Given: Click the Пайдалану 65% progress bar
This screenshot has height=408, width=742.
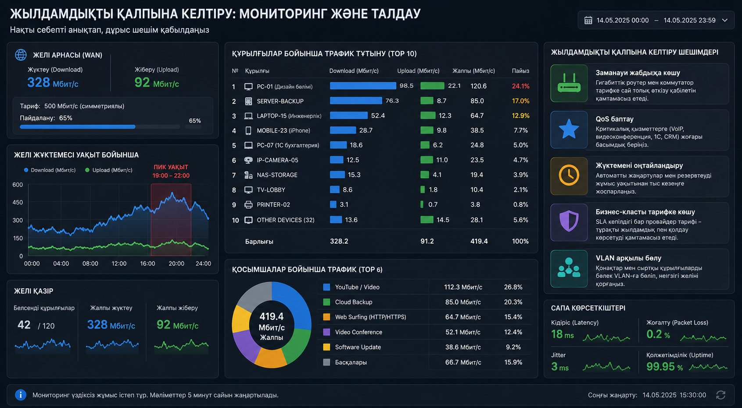Looking at the screenshot, I should pyautogui.click(x=100, y=127).
